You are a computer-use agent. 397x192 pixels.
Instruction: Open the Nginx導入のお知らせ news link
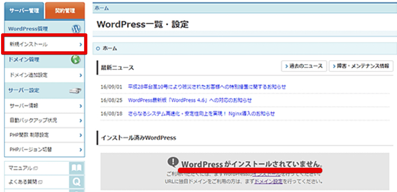pyautogui.click(x=201, y=114)
